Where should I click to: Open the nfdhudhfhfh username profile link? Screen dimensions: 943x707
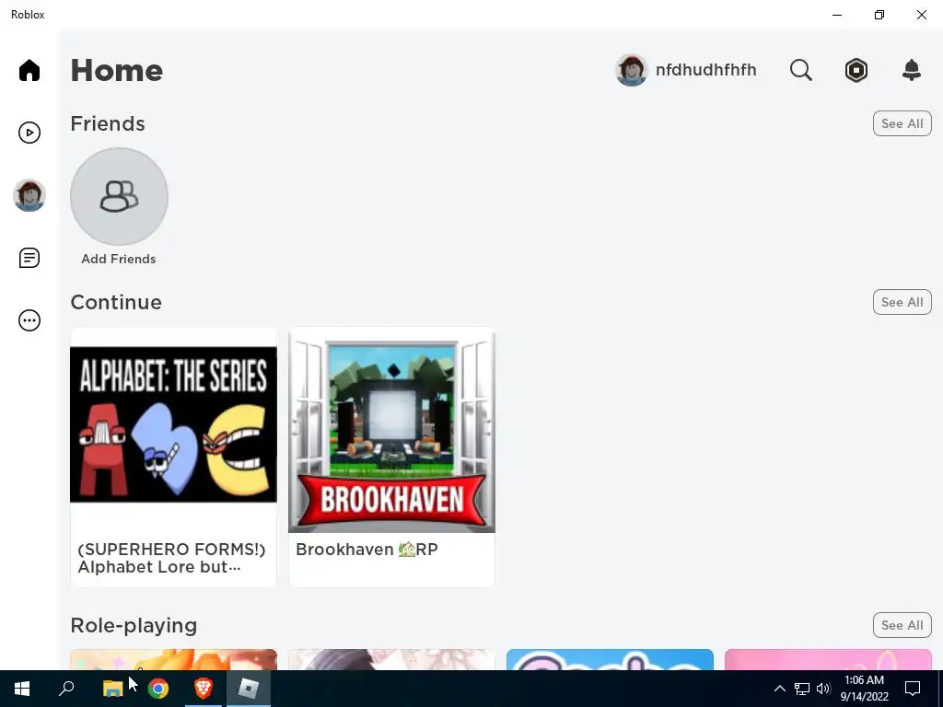click(x=705, y=70)
